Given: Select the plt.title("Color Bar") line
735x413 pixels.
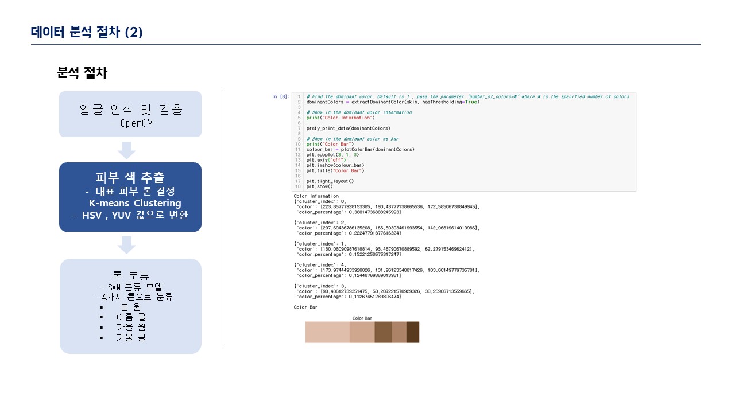Looking at the screenshot, I should (x=335, y=170).
